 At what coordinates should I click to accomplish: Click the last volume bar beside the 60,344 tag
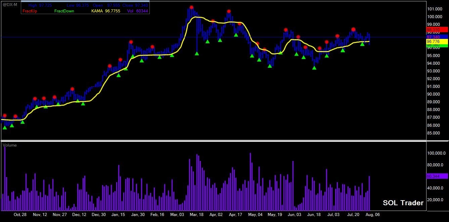[369, 193]
